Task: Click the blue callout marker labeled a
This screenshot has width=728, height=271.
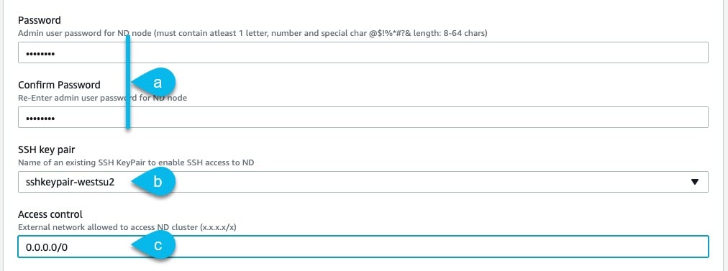Action: (154, 83)
